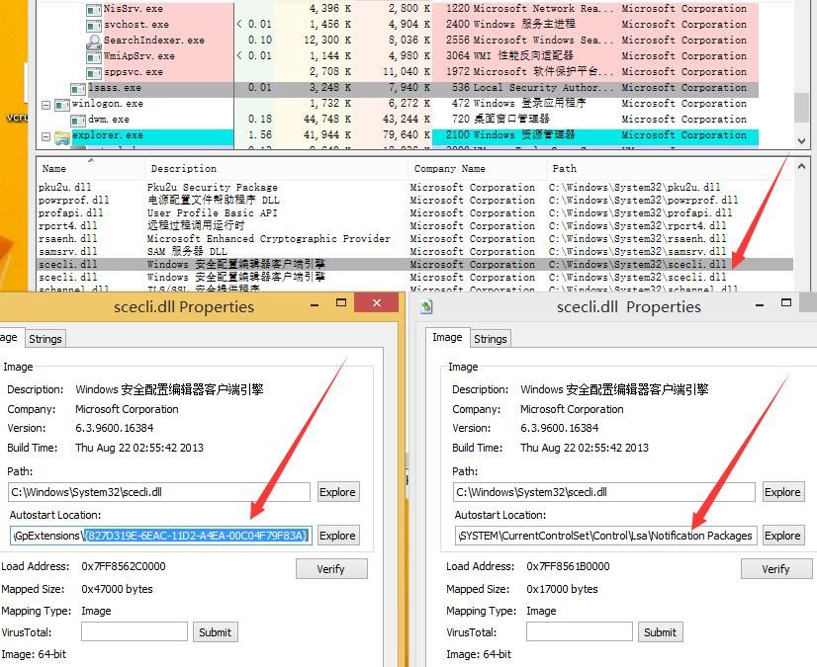Screen dimensions: 817x667
Task: Select pku2u.dll in the DLL list
Action: [415, 187]
